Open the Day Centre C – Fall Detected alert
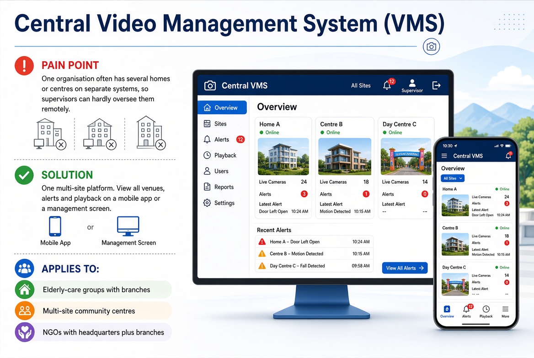 (x=314, y=266)
